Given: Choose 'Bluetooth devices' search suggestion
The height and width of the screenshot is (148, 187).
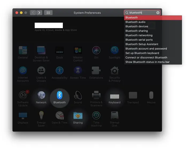Looking at the screenshot, I should click(153, 27).
